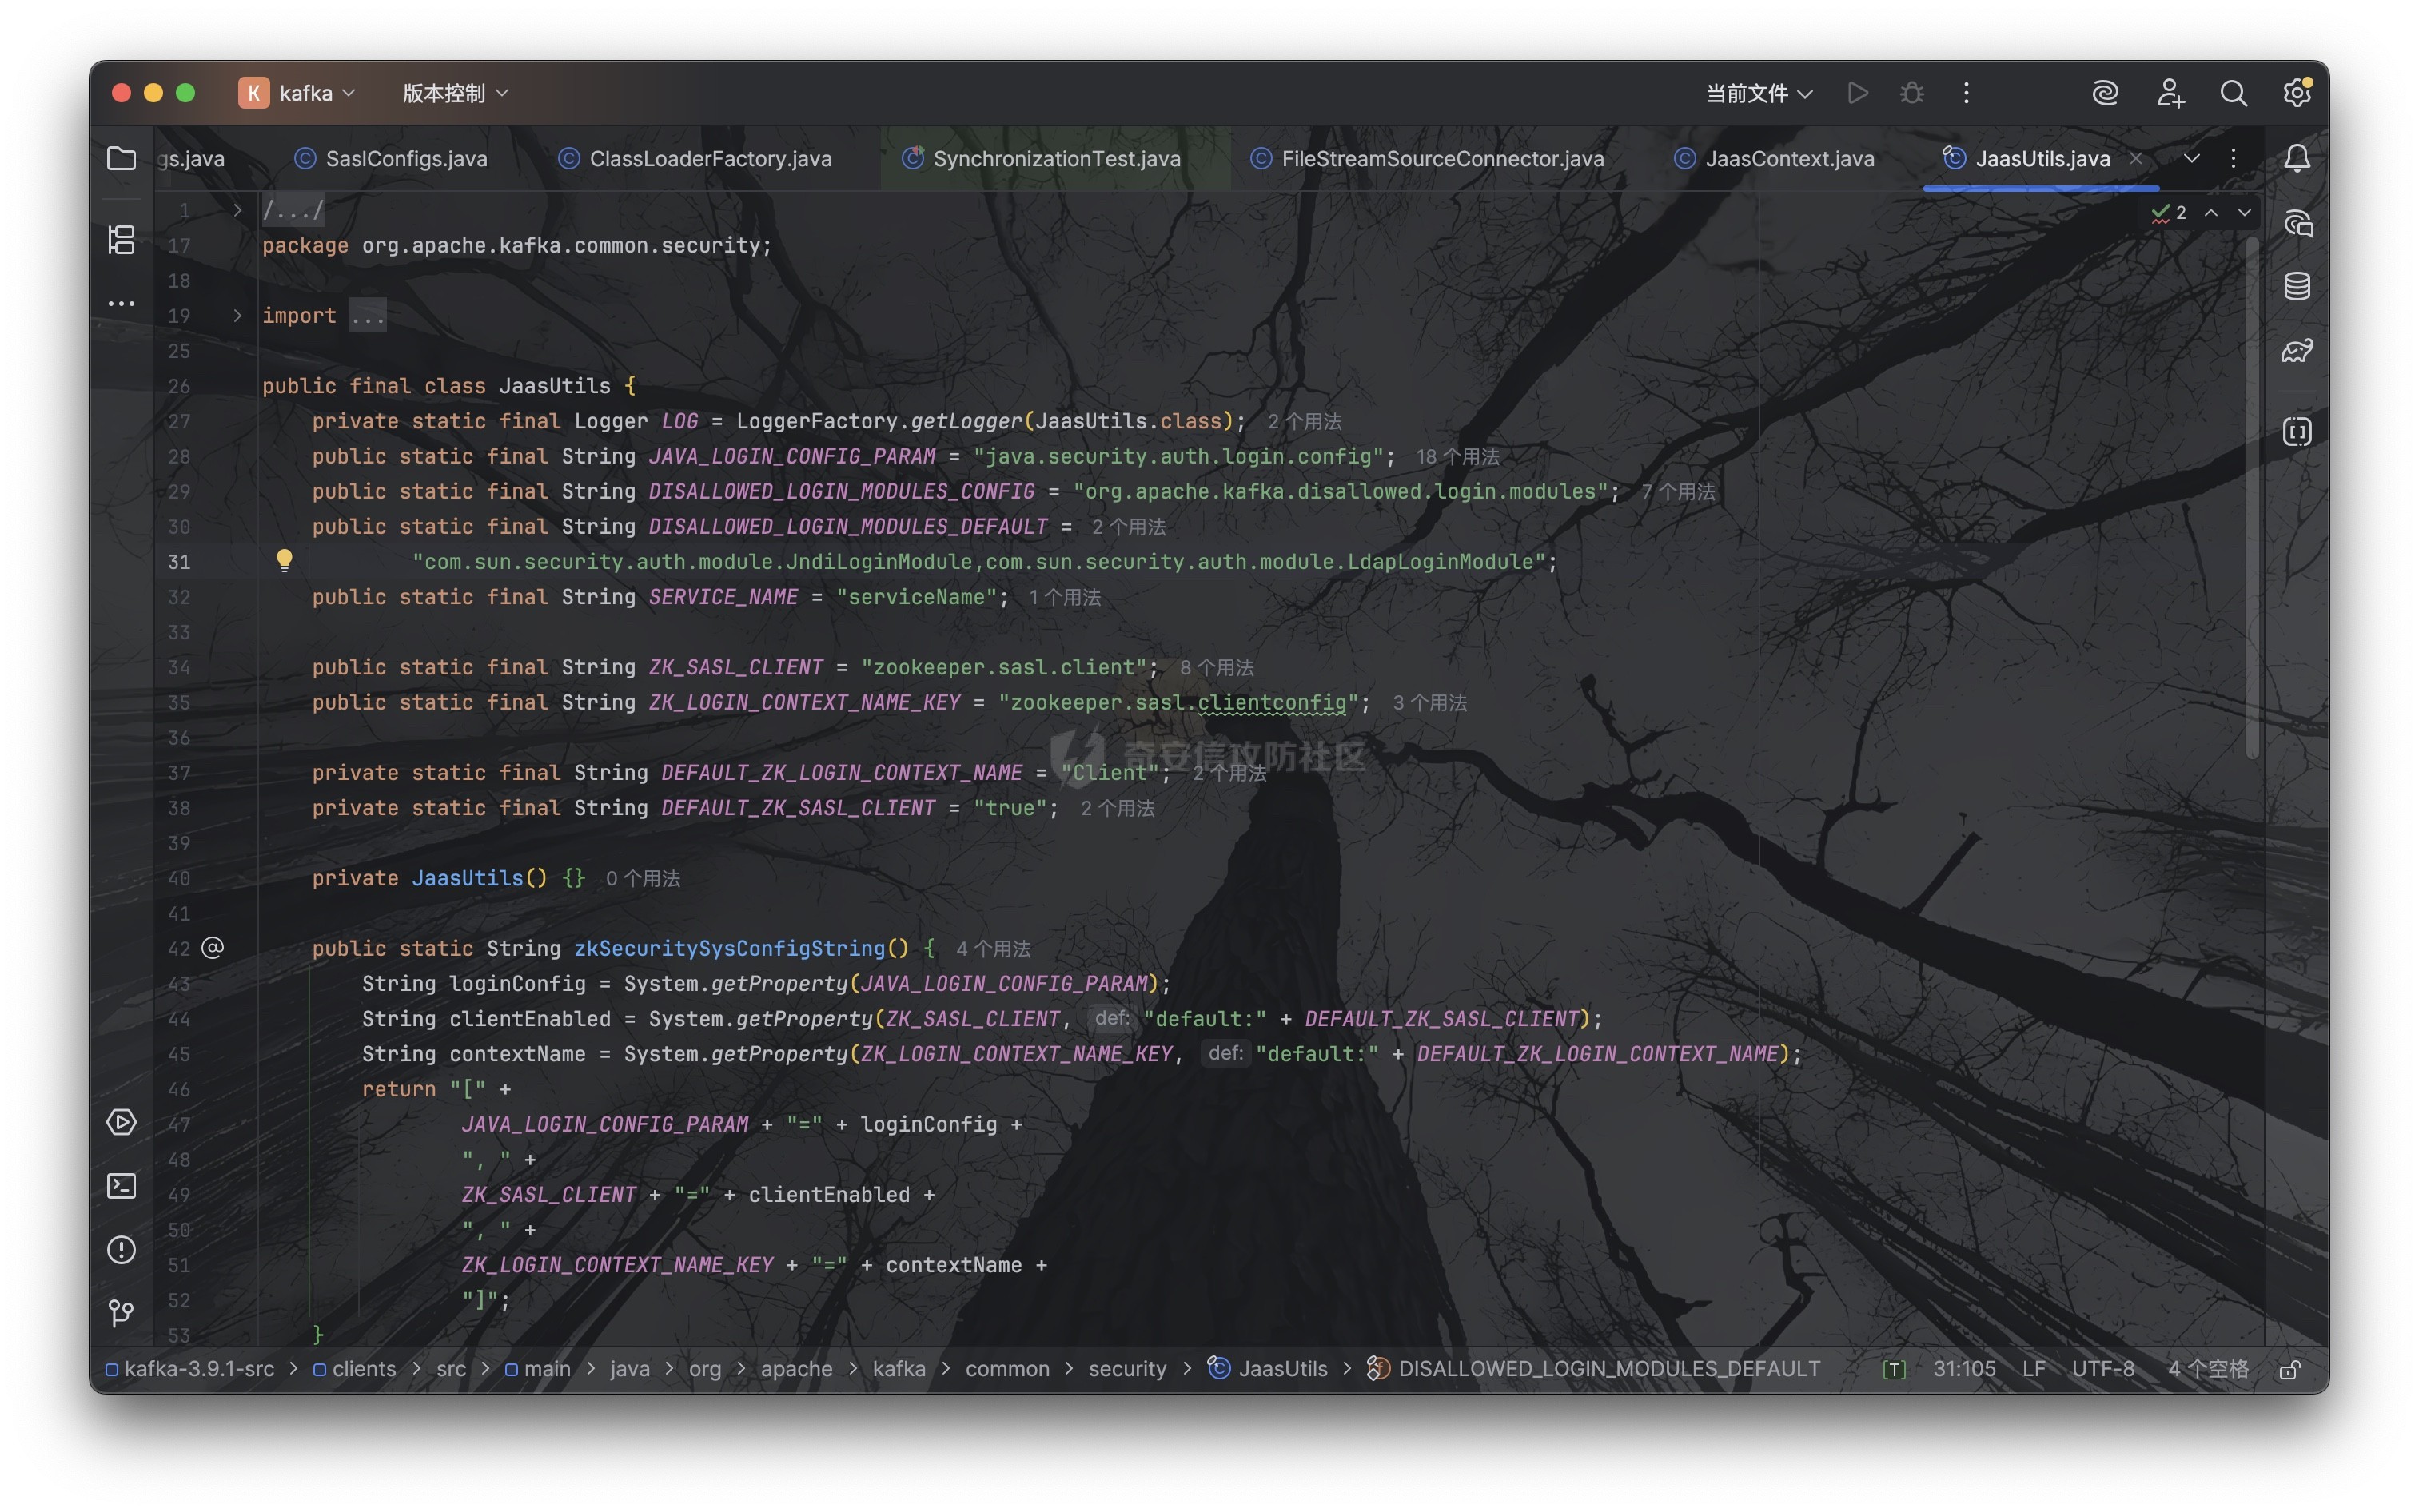
Task: Open the Database tool window
Action: (2297, 287)
